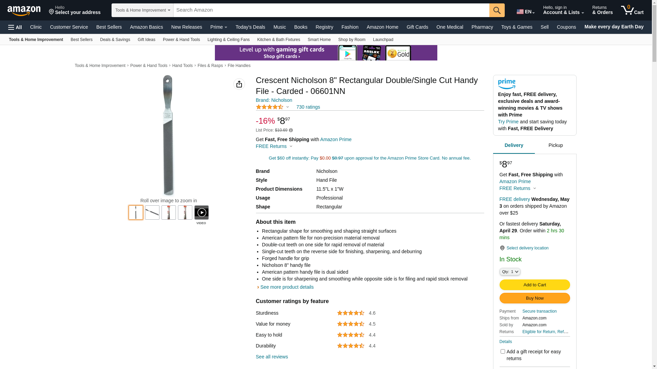
Task: Focus the Search Amazon input field
Action: pos(331,10)
